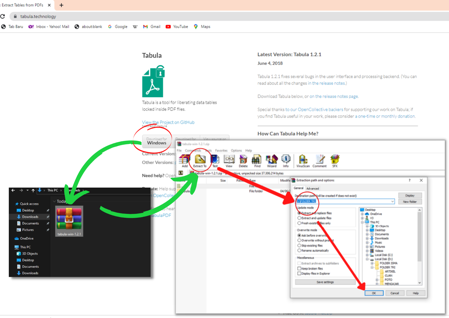This screenshot has height=318, width=449.
Task: Run VirusScan from the WinRAR toolbar
Action: pos(303,161)
